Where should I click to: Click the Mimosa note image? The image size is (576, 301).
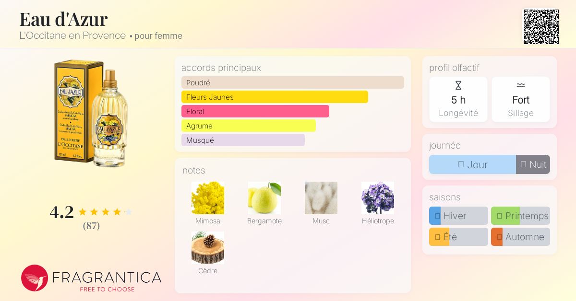point(208,198)
